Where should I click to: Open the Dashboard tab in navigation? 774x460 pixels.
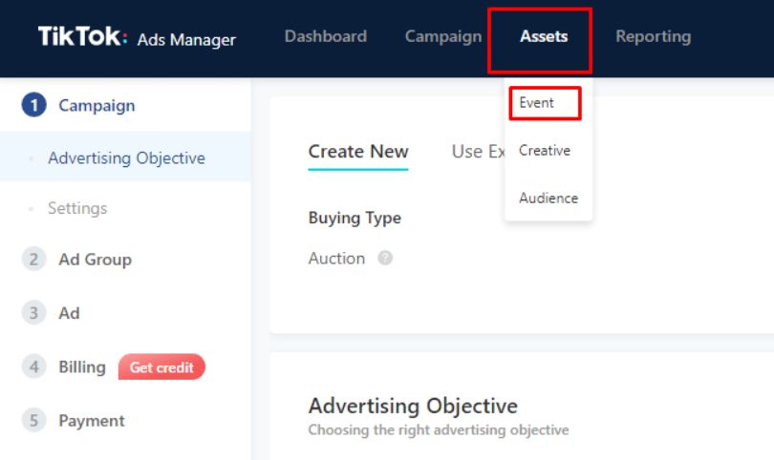(325, 36)
